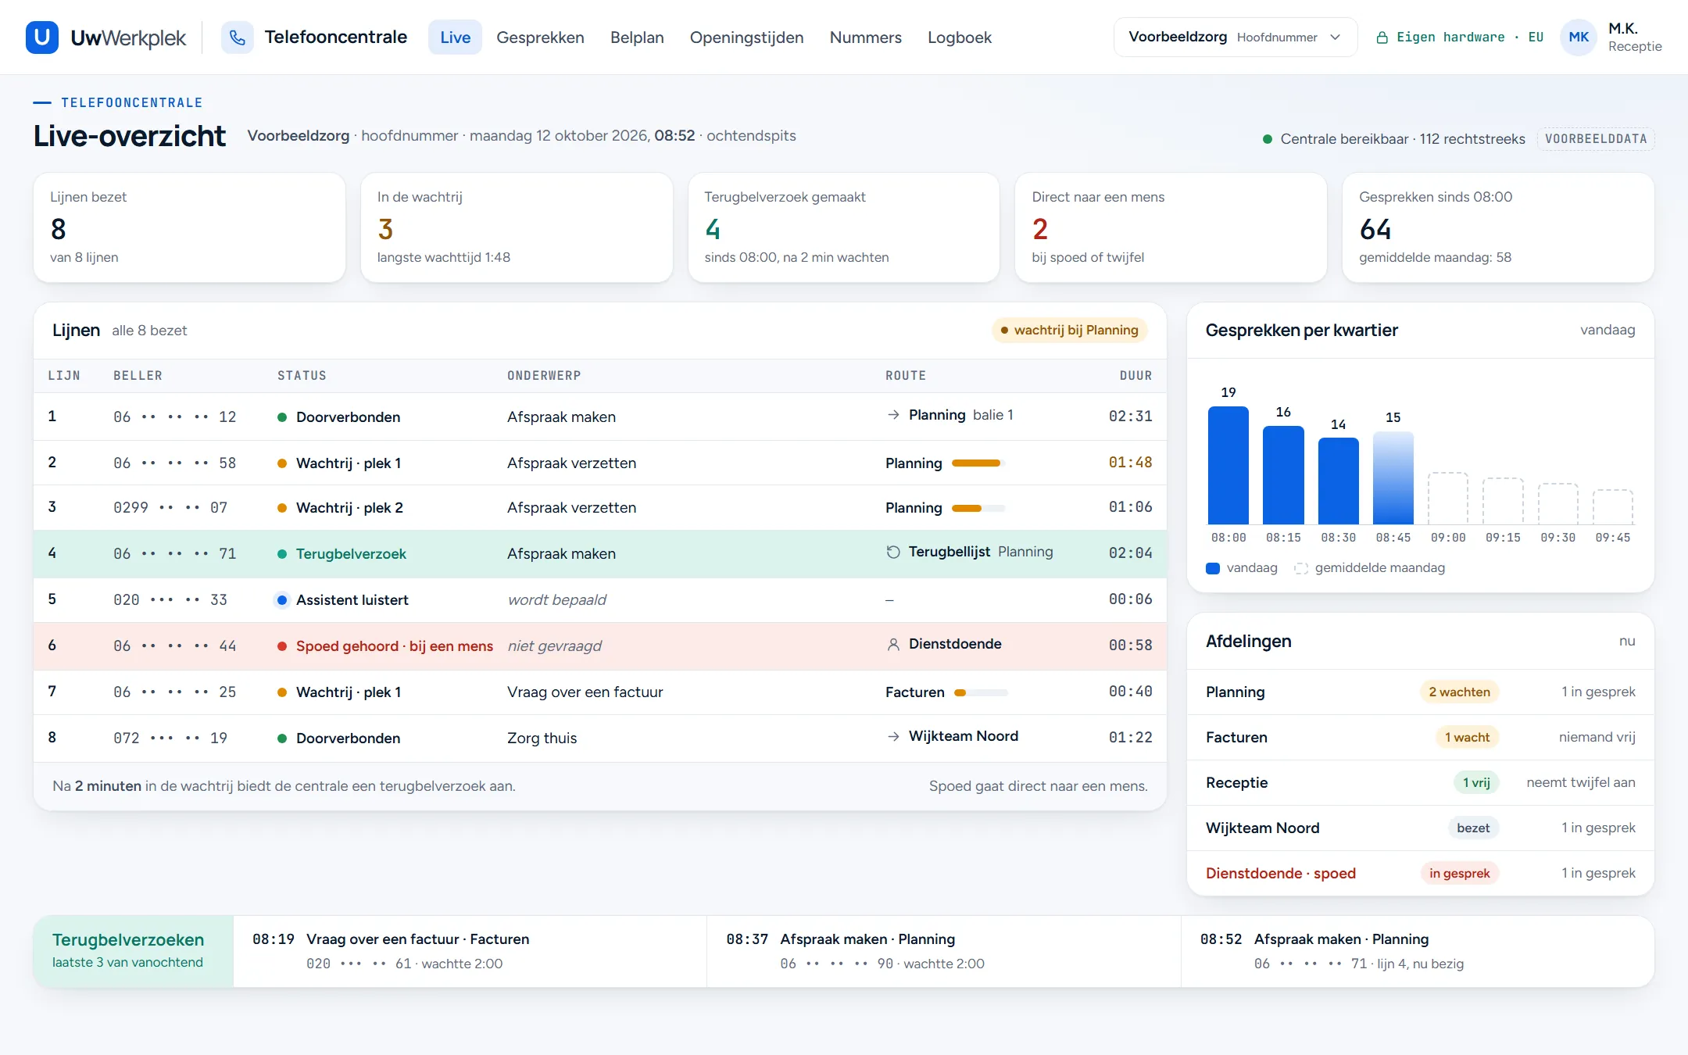The height and width of the screenshot is (1055, 1688).
Task: Open the vandaag period selector on chart
Action: [x=1607, y=330]
